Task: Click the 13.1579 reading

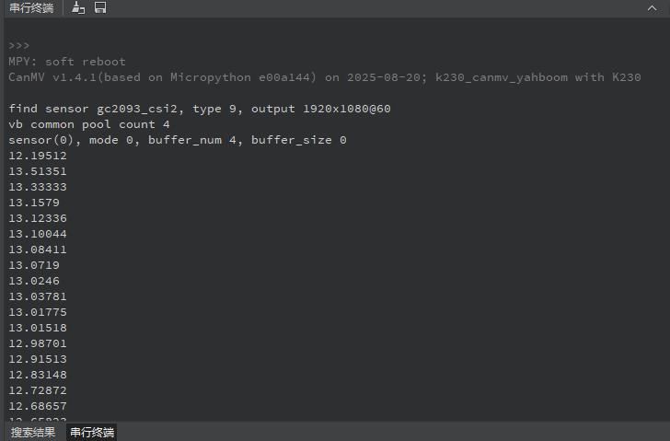Action: coord(34,203)
